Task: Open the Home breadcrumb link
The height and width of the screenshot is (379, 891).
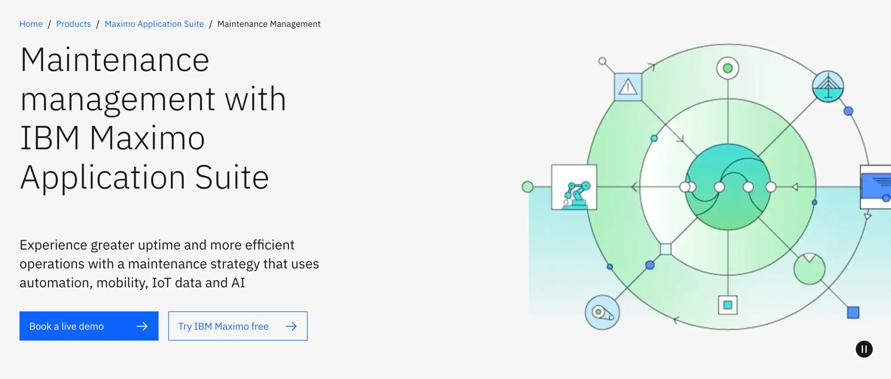Action: coord(31,24)
